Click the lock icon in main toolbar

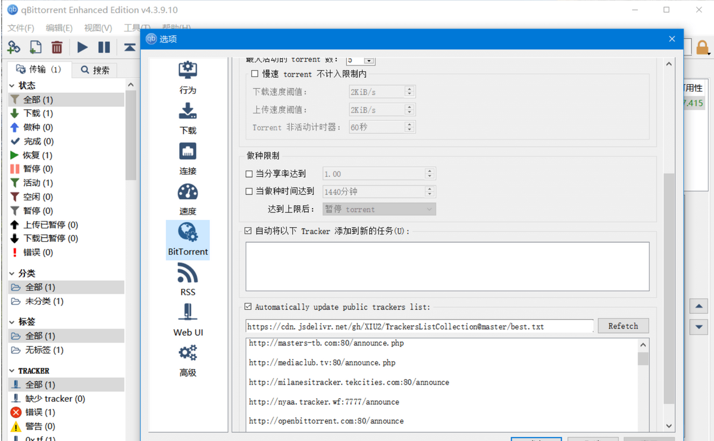702,47
